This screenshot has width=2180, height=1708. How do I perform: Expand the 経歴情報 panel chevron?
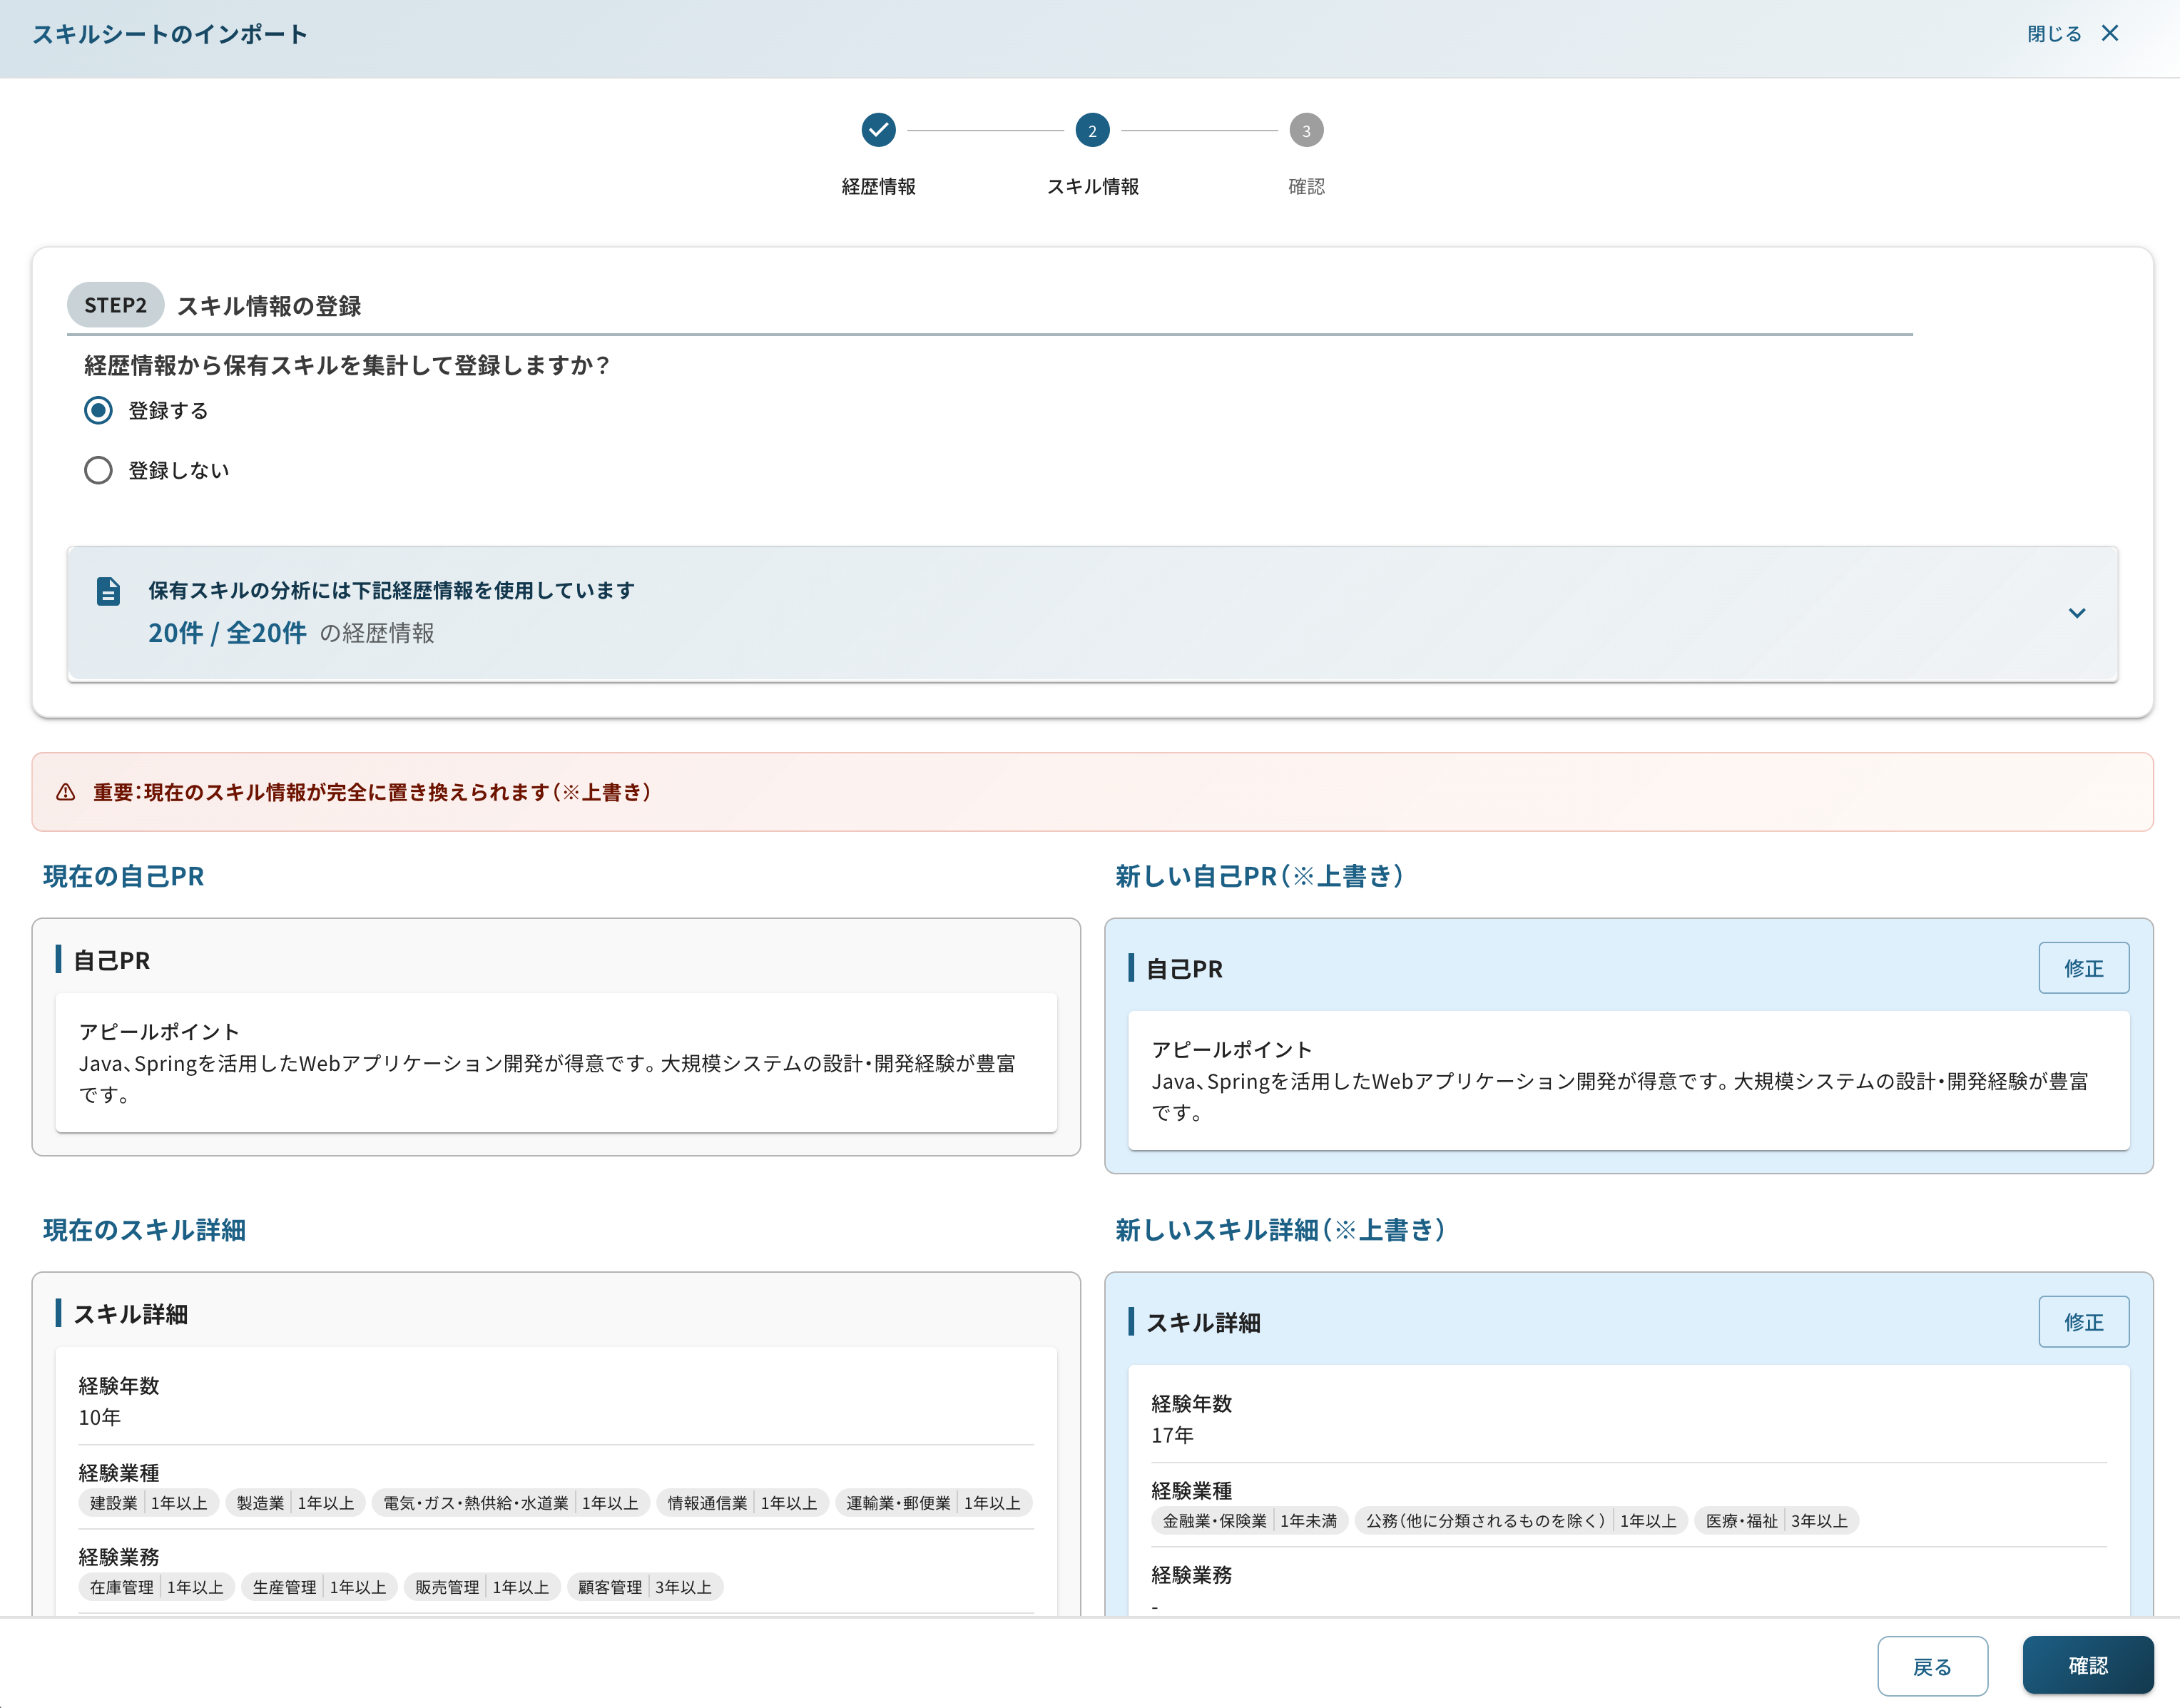[2076, 613]
